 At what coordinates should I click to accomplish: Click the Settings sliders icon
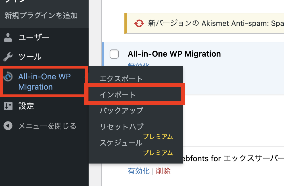pos(8,106)
